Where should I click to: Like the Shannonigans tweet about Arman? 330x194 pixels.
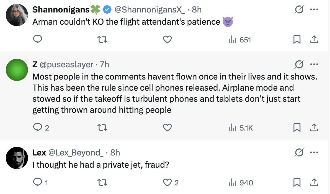167,40
